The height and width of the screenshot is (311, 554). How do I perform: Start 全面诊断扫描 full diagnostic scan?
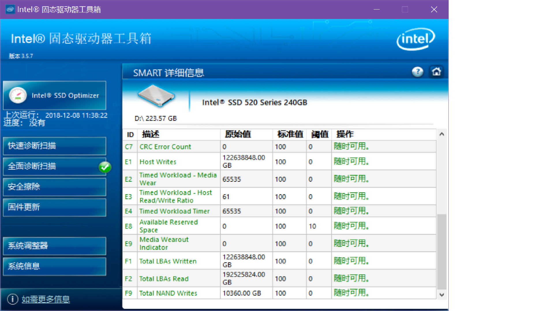(55, 166)
